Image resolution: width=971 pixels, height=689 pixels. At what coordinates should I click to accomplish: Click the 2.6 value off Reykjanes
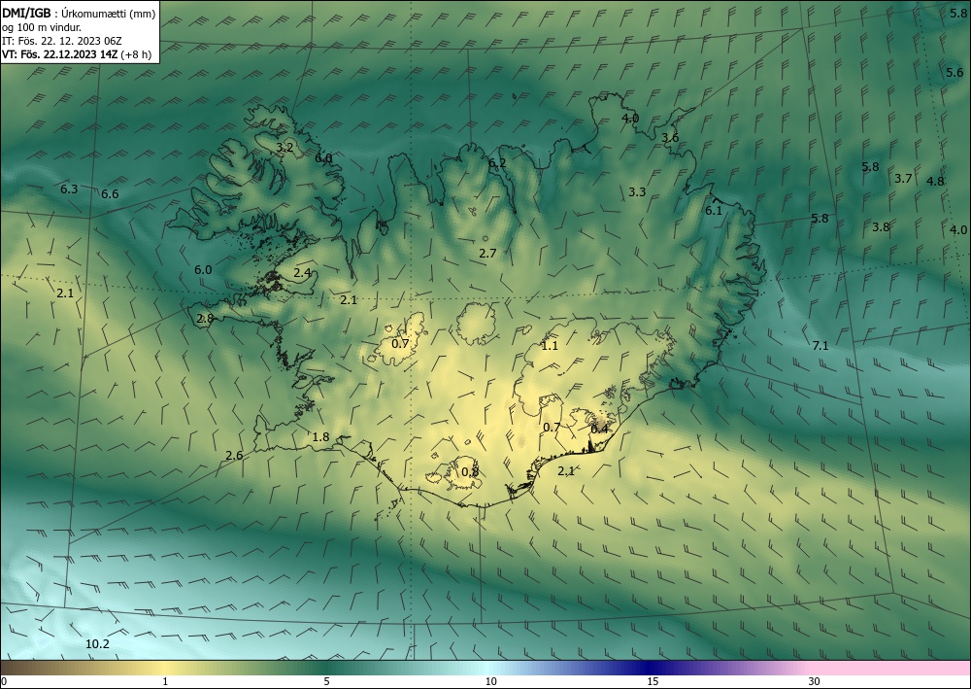[x=234, y=456]
